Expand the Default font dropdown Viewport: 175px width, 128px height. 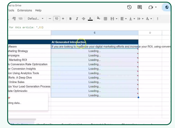35,19
